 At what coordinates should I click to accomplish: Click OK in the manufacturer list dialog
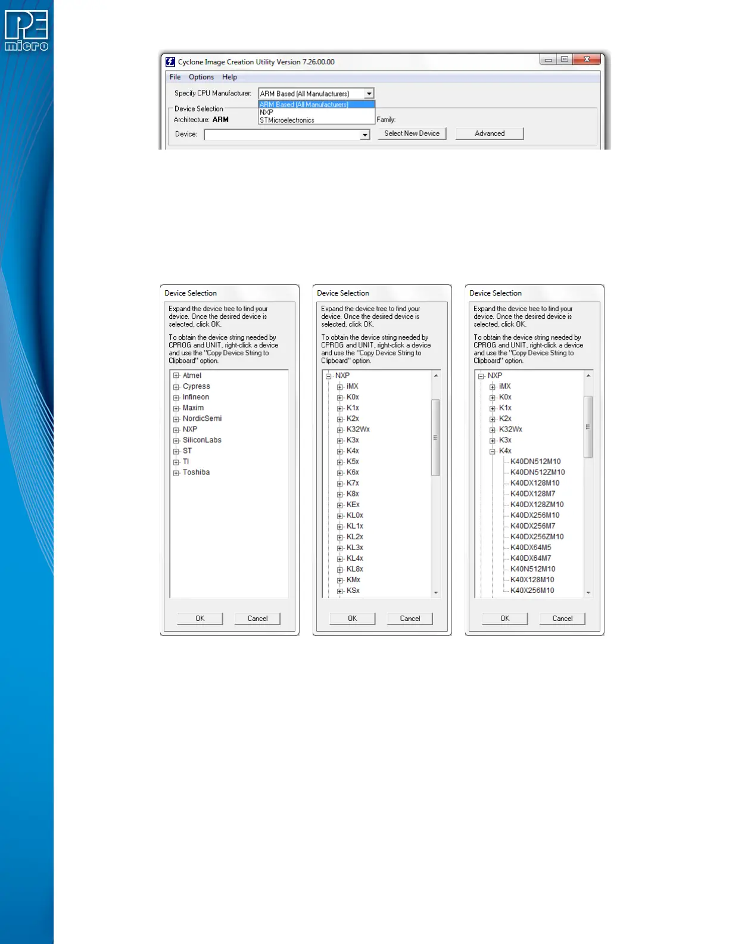point(200,619)
